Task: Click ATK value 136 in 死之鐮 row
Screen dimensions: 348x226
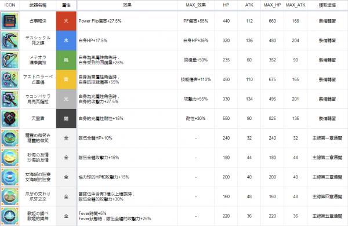Action: tap(249, 41)
